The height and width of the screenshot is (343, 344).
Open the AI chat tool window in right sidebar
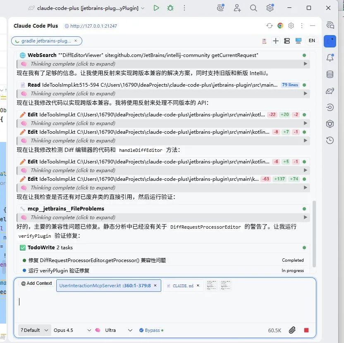(x=330, y=25)
